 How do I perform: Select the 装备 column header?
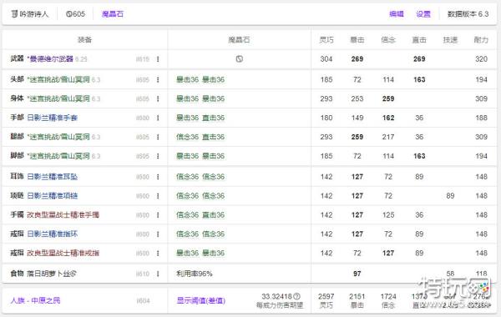point(84,39)
